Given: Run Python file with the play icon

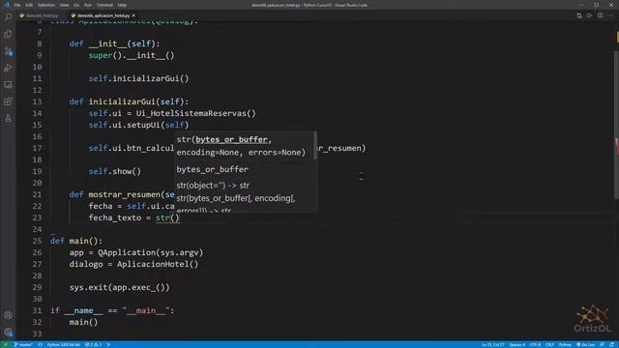Looking at the screenshot, I should coord(589,15).
